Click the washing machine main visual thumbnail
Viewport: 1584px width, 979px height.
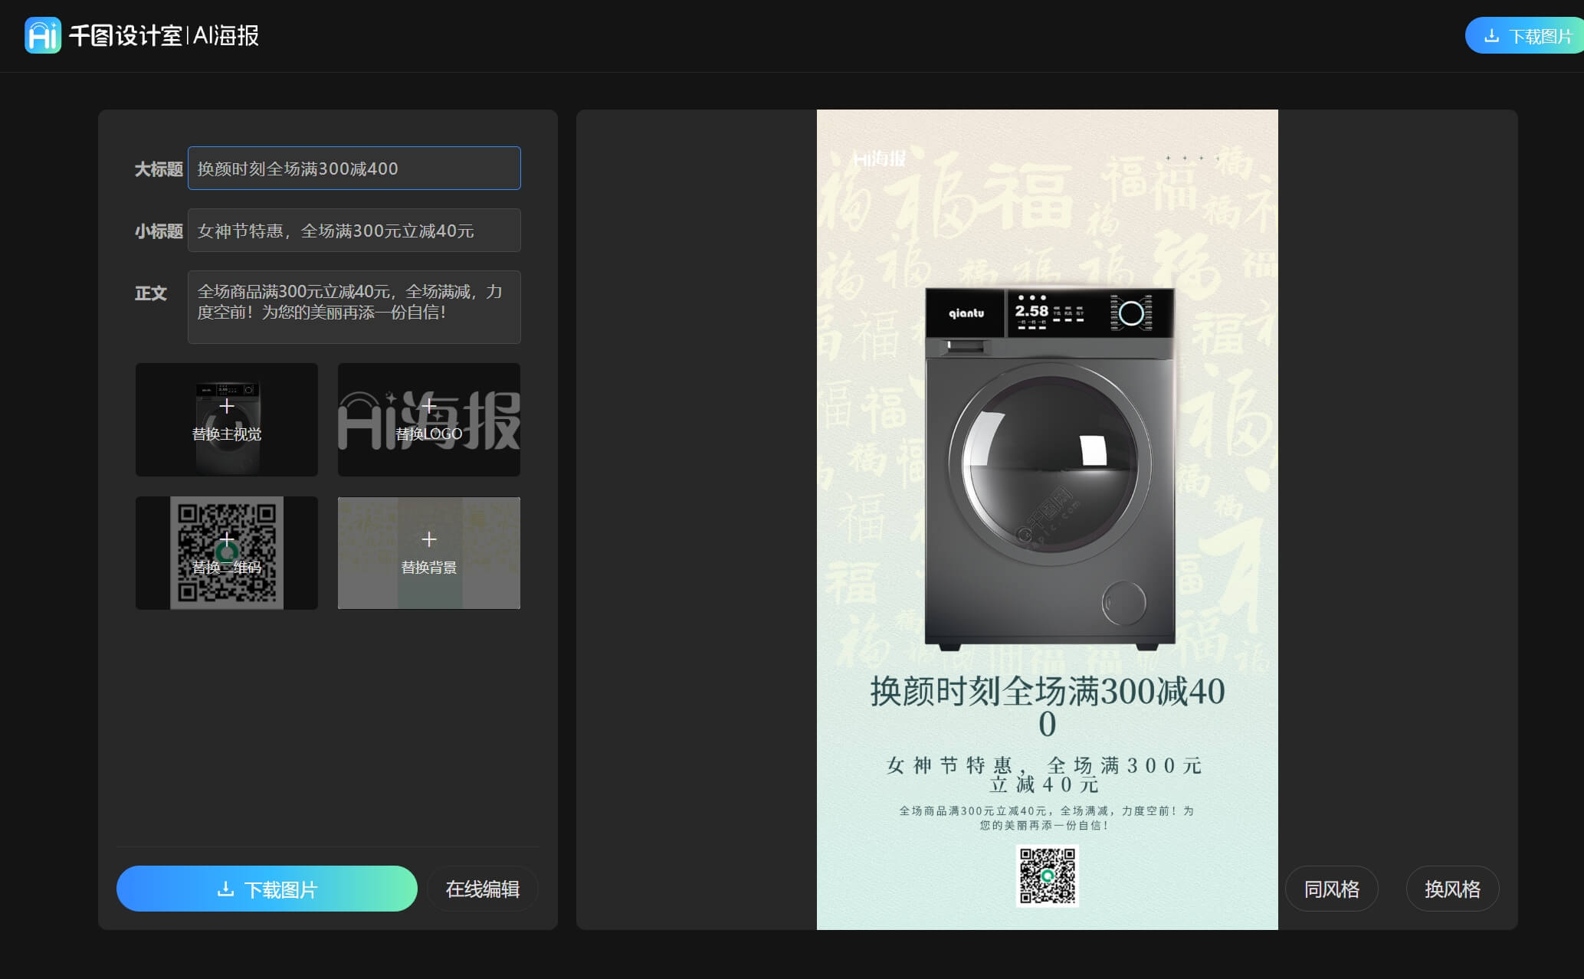227,419
